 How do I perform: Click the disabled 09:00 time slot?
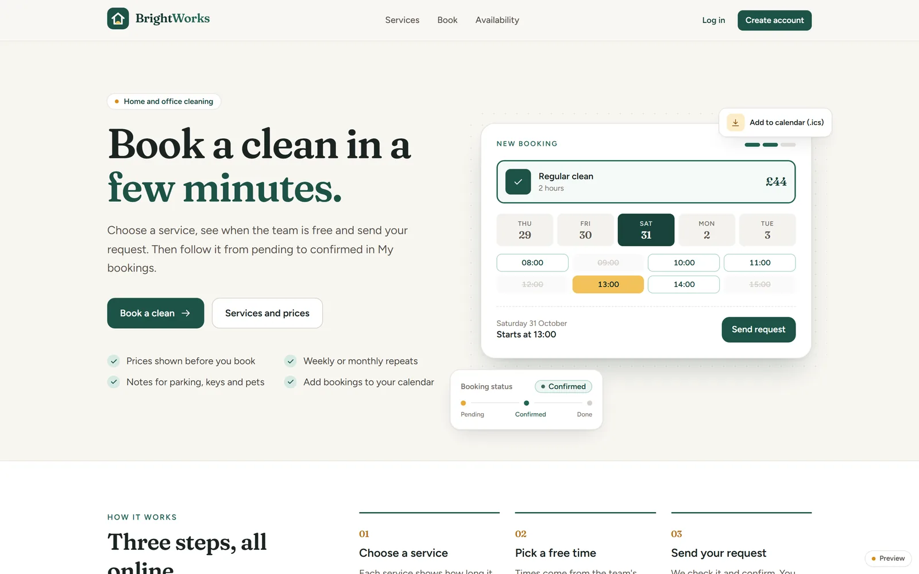pos(608,263)
